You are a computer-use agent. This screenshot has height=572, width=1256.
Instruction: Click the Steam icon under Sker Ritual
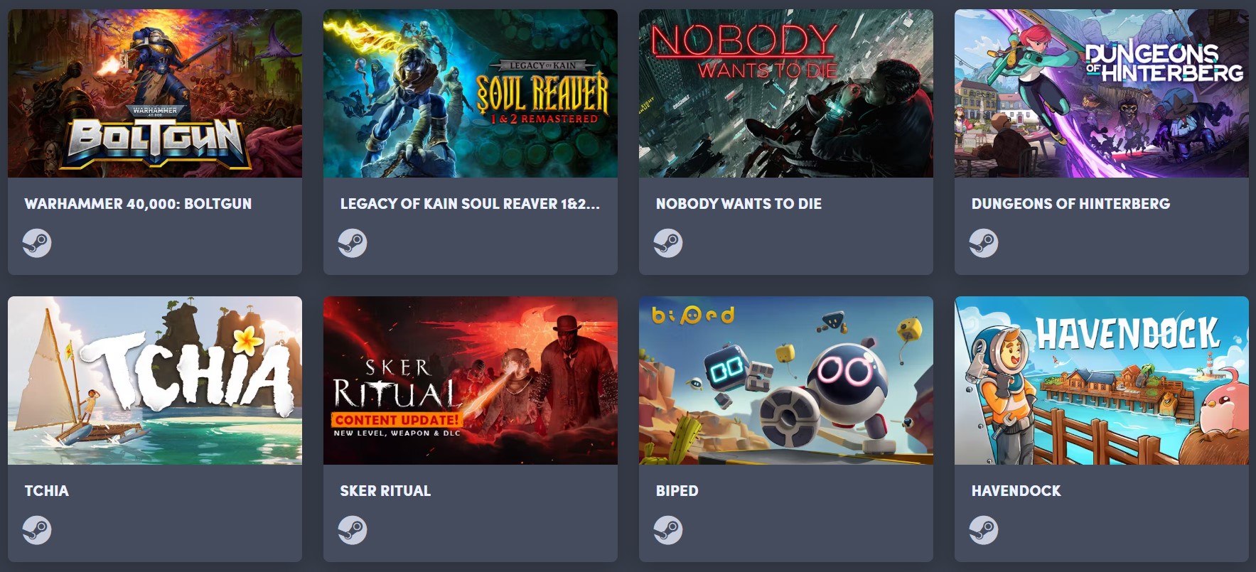(x=353, y=530)
